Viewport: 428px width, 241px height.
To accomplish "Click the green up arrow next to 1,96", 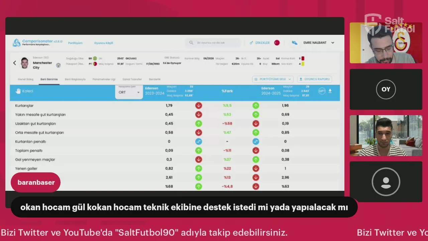I will pyautogui.click(x=256, y=105).
